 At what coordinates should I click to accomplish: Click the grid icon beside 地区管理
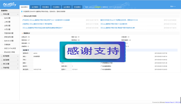2,60
